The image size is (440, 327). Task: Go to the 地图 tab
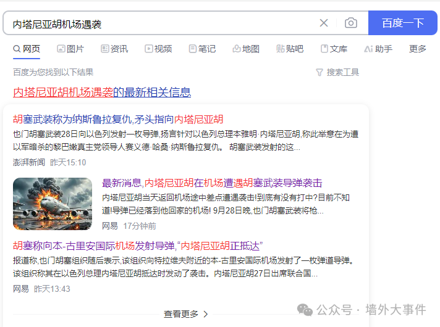tap(246, 49)
